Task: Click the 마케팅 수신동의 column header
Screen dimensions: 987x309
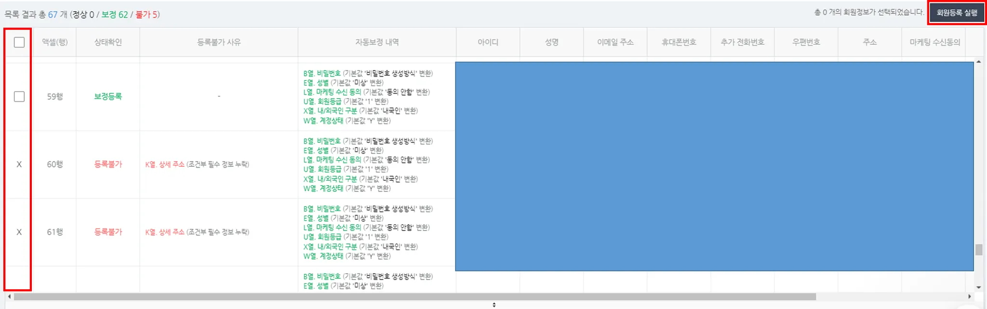Action: pyautogui.click(x=935, y=42)
